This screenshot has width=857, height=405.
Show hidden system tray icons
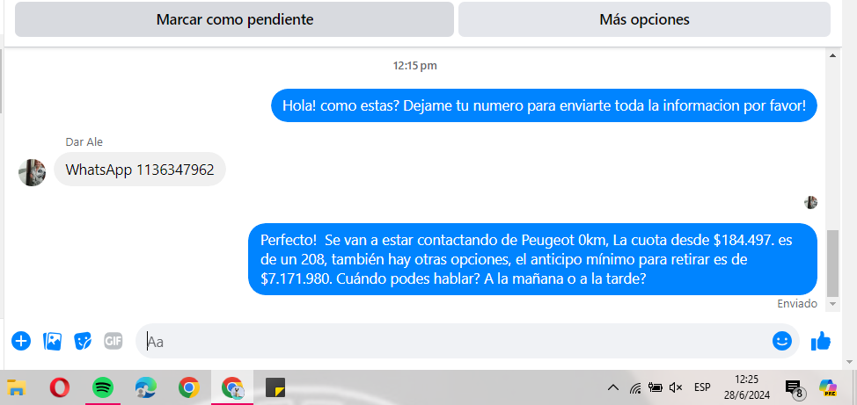(613, 387)
